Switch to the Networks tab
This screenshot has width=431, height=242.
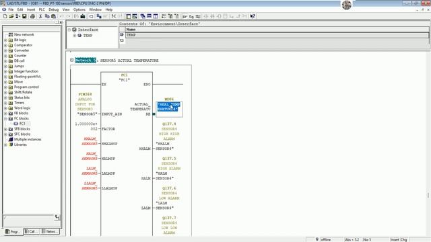click(x=50, y=231)
